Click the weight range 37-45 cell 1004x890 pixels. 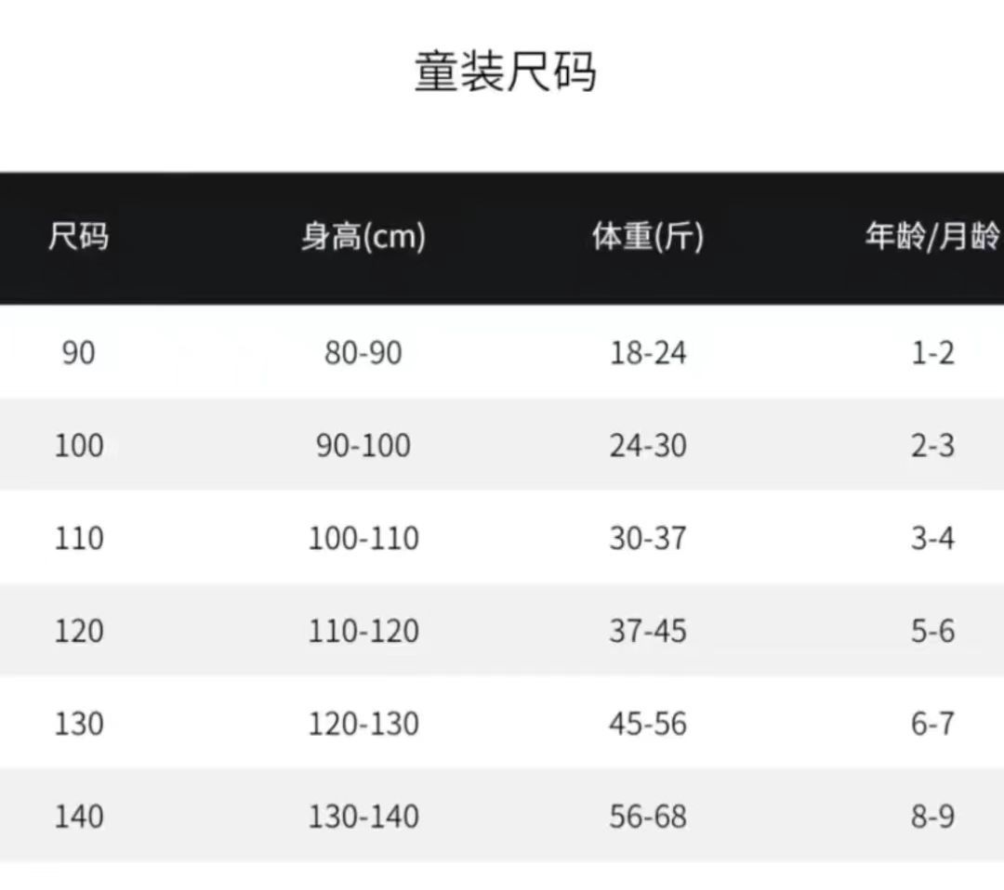pos(648,632)
